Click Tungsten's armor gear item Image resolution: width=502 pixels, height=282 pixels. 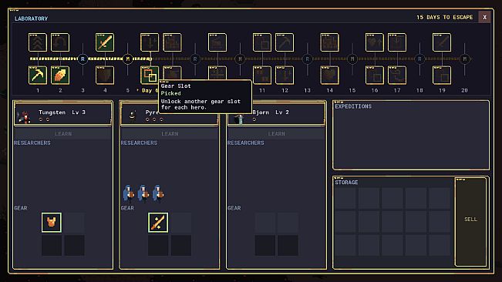point(52,222)
